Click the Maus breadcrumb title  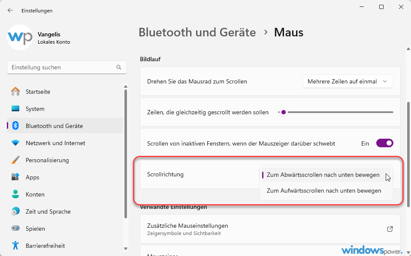[289, 33]
